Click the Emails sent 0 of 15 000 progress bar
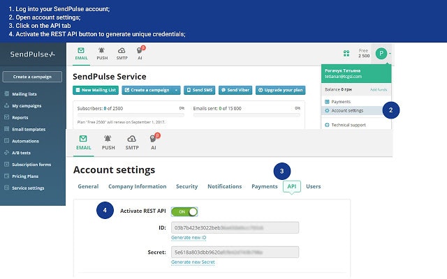Image resolution: width=447 pixels, height=279 pixels. 247,115
